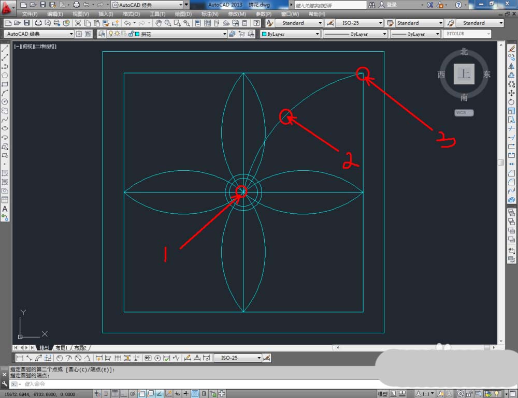Viewport: 518px width, 398px height.
Task: Select the Erase tool in modify toolbar
Action: coord(512,49)
